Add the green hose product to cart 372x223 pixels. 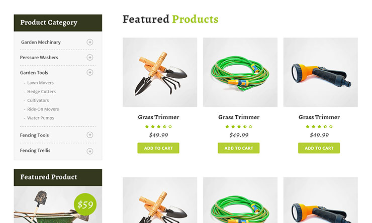239,148
